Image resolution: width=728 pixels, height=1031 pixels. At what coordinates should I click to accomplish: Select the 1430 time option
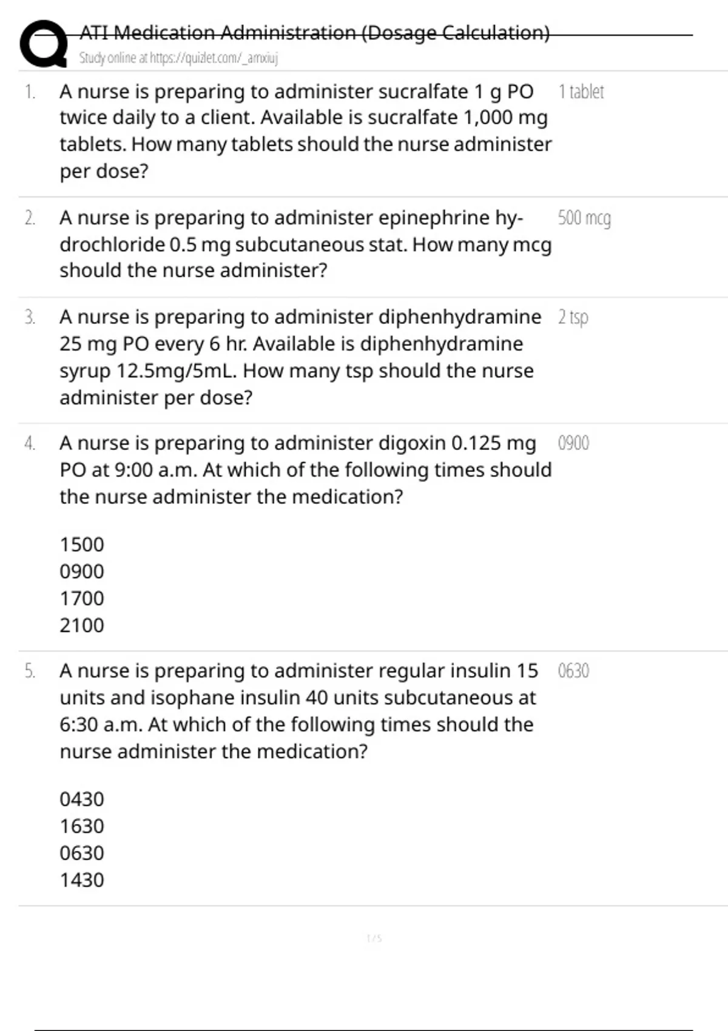point(82,880)
